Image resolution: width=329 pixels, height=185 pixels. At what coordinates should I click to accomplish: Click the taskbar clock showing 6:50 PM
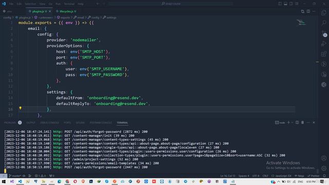tap(310, 181)
